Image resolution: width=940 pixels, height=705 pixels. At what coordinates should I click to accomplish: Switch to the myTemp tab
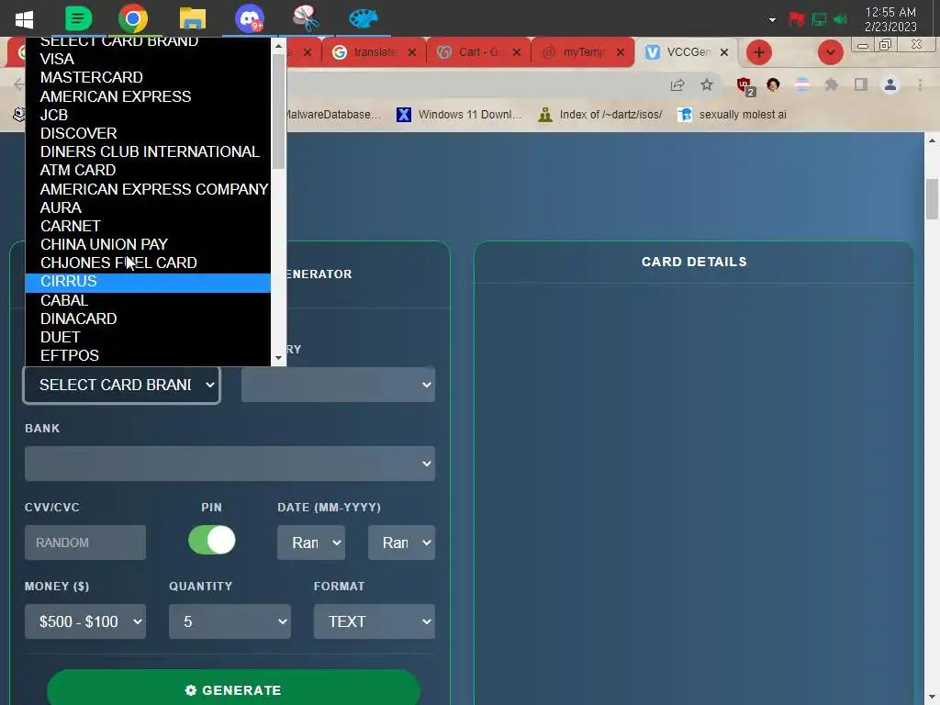[x=584, y=52]
